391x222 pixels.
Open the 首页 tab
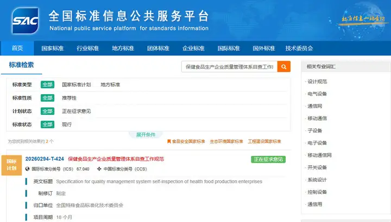17,48
